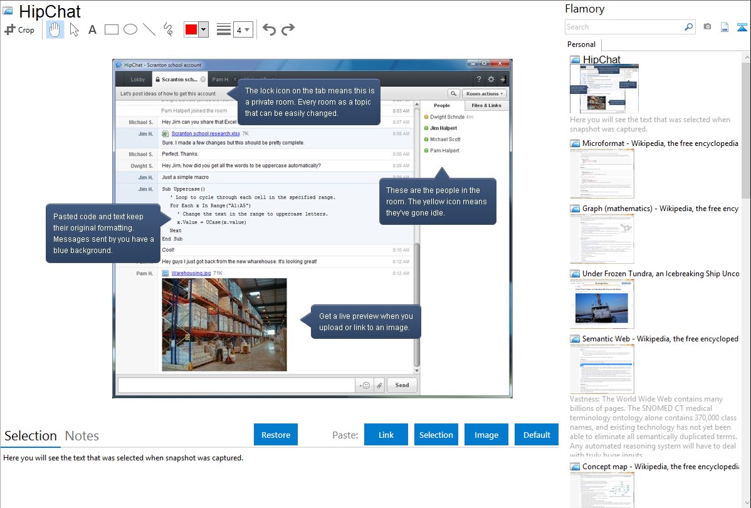751x508 pixels.
Task: Open the Lobby tab in HipChat snapshot
Action: pos(137,80)
